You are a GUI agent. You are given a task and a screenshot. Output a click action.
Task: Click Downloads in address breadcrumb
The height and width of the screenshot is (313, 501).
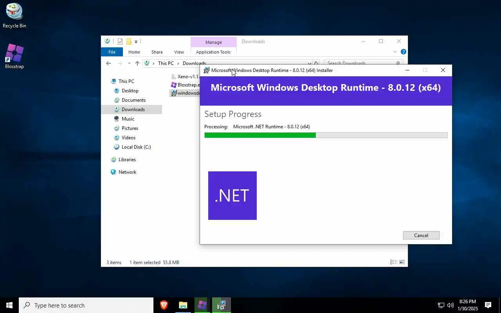point(194,63)
